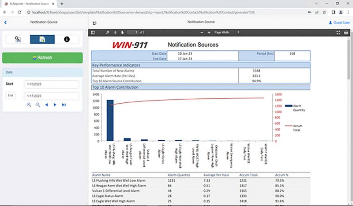Image resolution: width=353 pixels, height=206 pixels.
Task: Edit the End date field 1/17/2023
Action: point(52,96)
